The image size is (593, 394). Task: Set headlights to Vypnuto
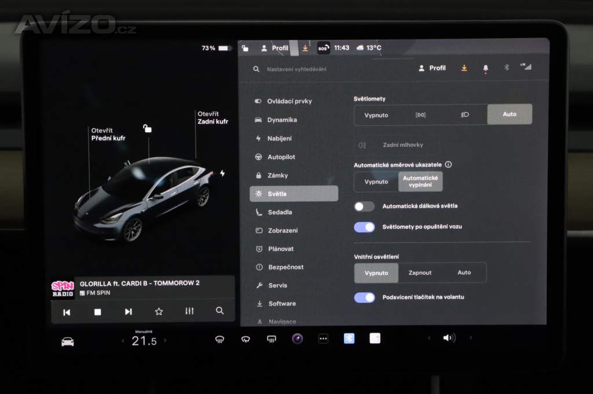tap(376, 115)
